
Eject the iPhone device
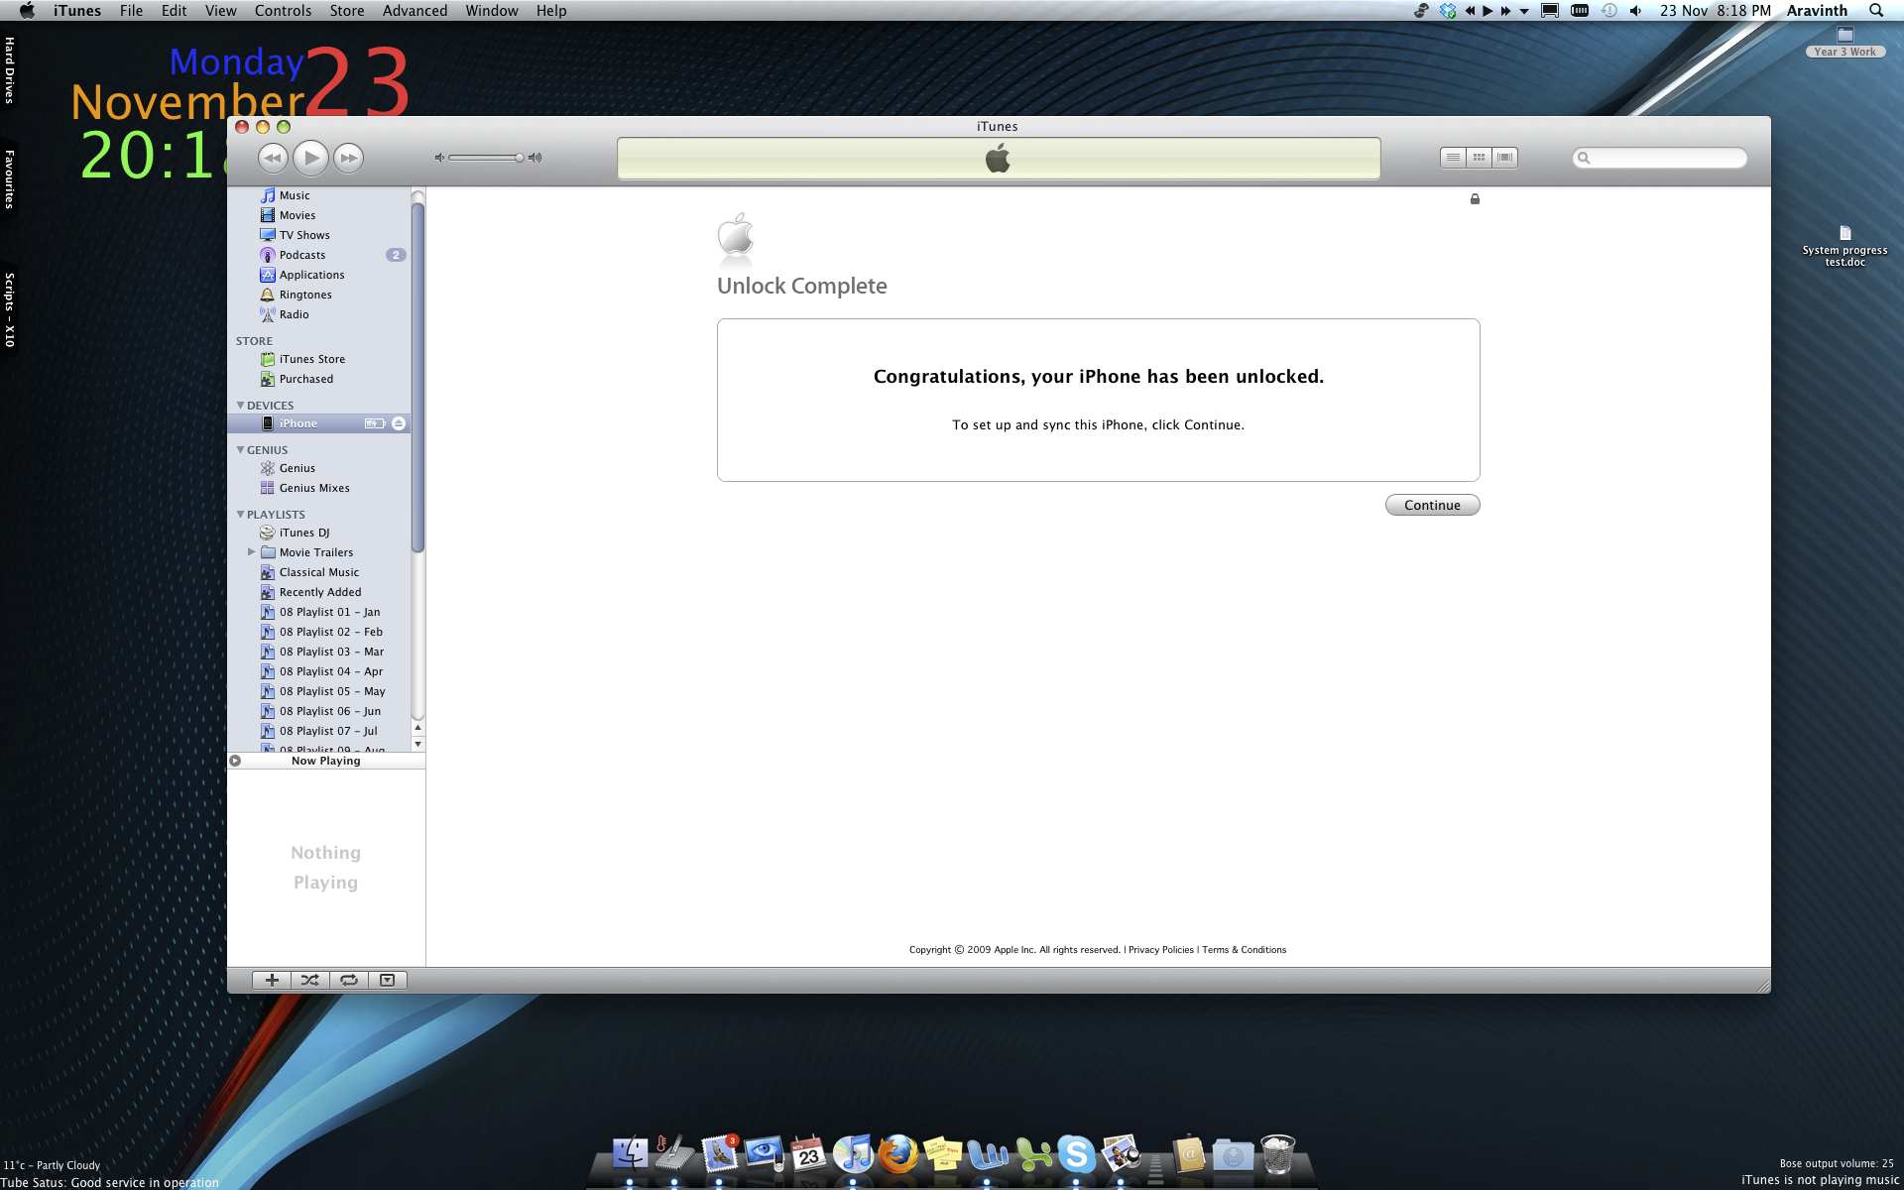399,423
